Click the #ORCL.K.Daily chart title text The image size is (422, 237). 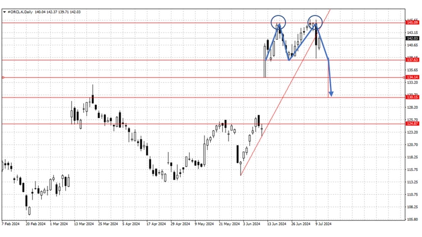[20, 12]
